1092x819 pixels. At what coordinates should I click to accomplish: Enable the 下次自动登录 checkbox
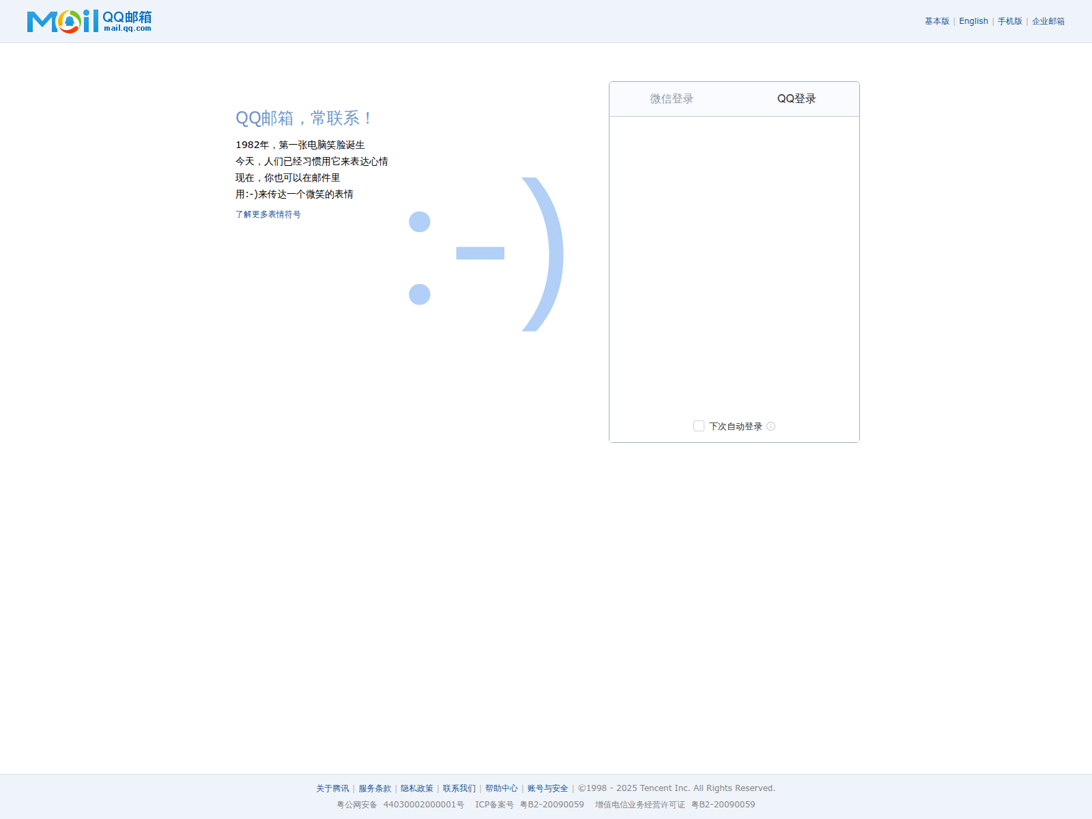pyautogui.click(x=699, y=427)
